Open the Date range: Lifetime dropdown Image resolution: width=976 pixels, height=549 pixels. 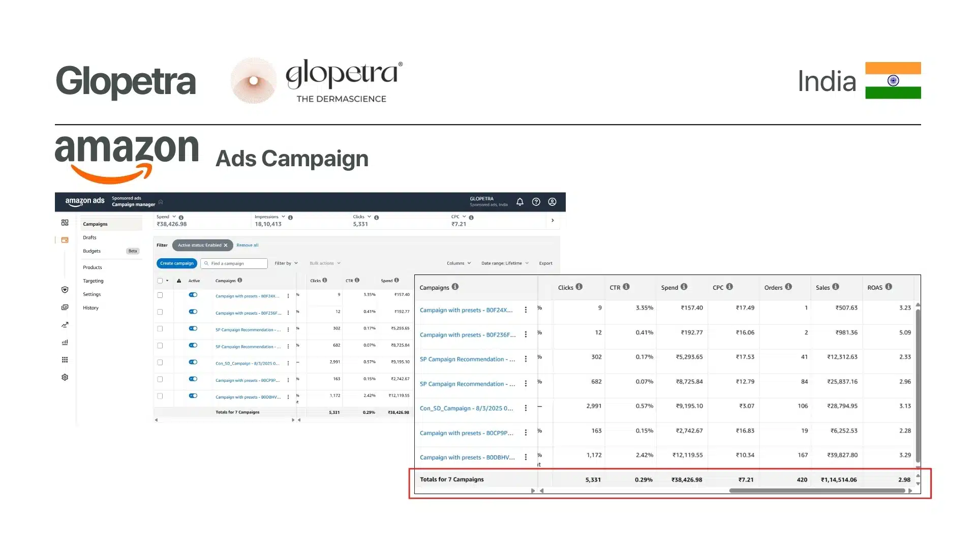coord(505,263)
